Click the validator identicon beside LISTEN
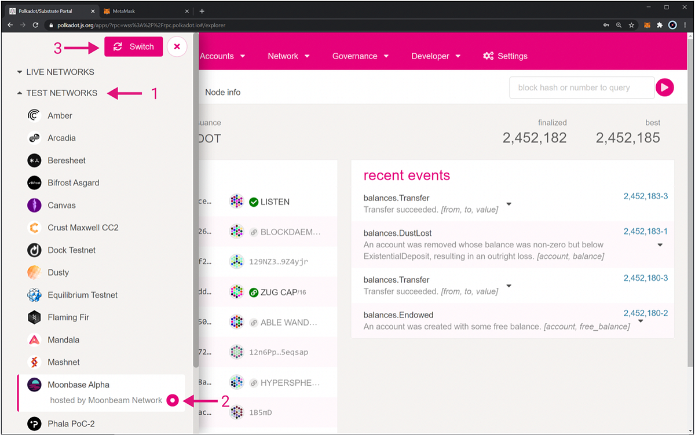The height and width of the screenshot is (435, 695). click(x=237, y=201)
